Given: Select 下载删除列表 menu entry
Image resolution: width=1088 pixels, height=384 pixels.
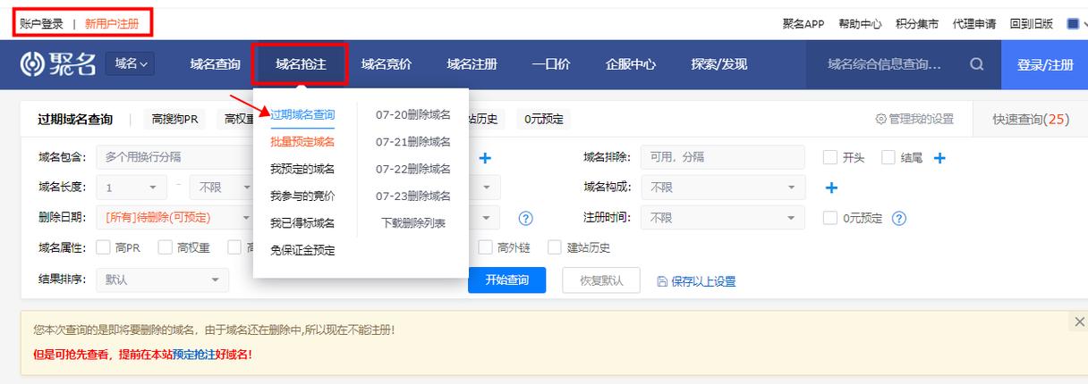Looking at the screenshot, I should 413,223.
